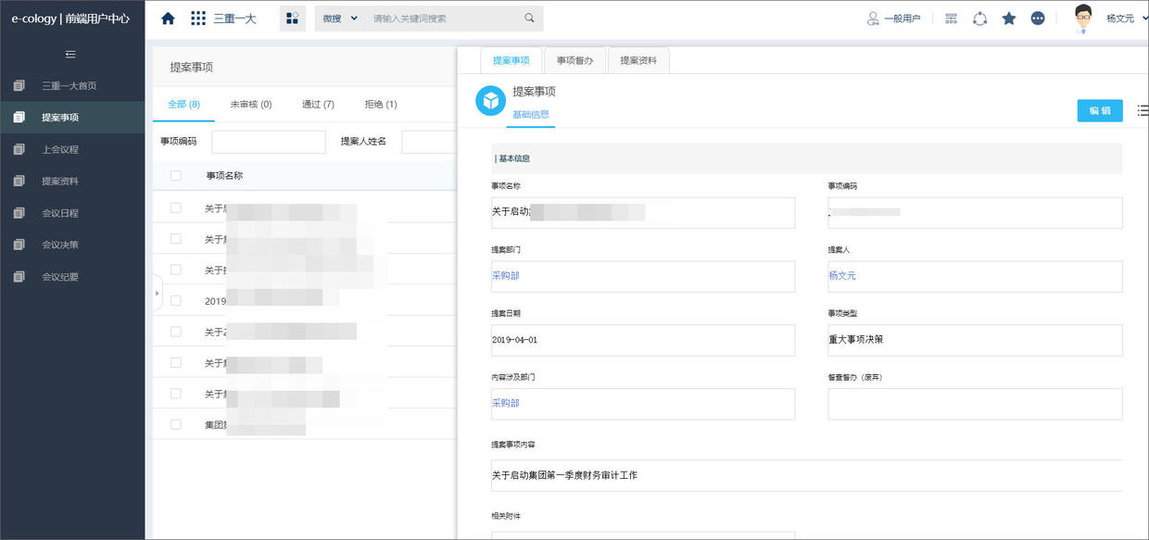Open the 微搜 search scope dropdown

[338, 18]
